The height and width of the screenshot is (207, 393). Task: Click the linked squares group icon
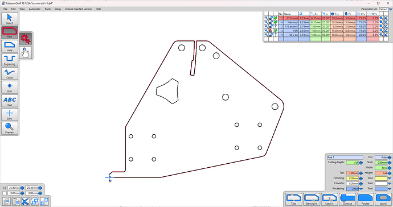point(35,201)
